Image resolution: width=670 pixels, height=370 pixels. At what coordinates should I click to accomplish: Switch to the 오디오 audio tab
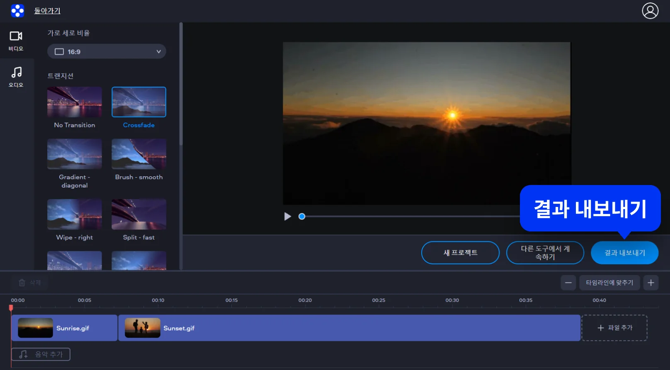(16, 77)
